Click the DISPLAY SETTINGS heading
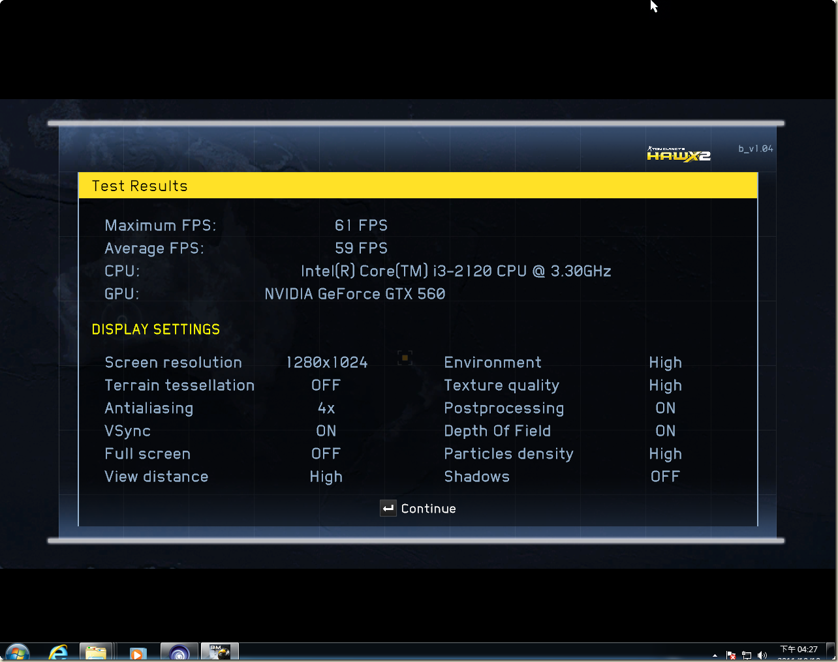 pos(156,329)
